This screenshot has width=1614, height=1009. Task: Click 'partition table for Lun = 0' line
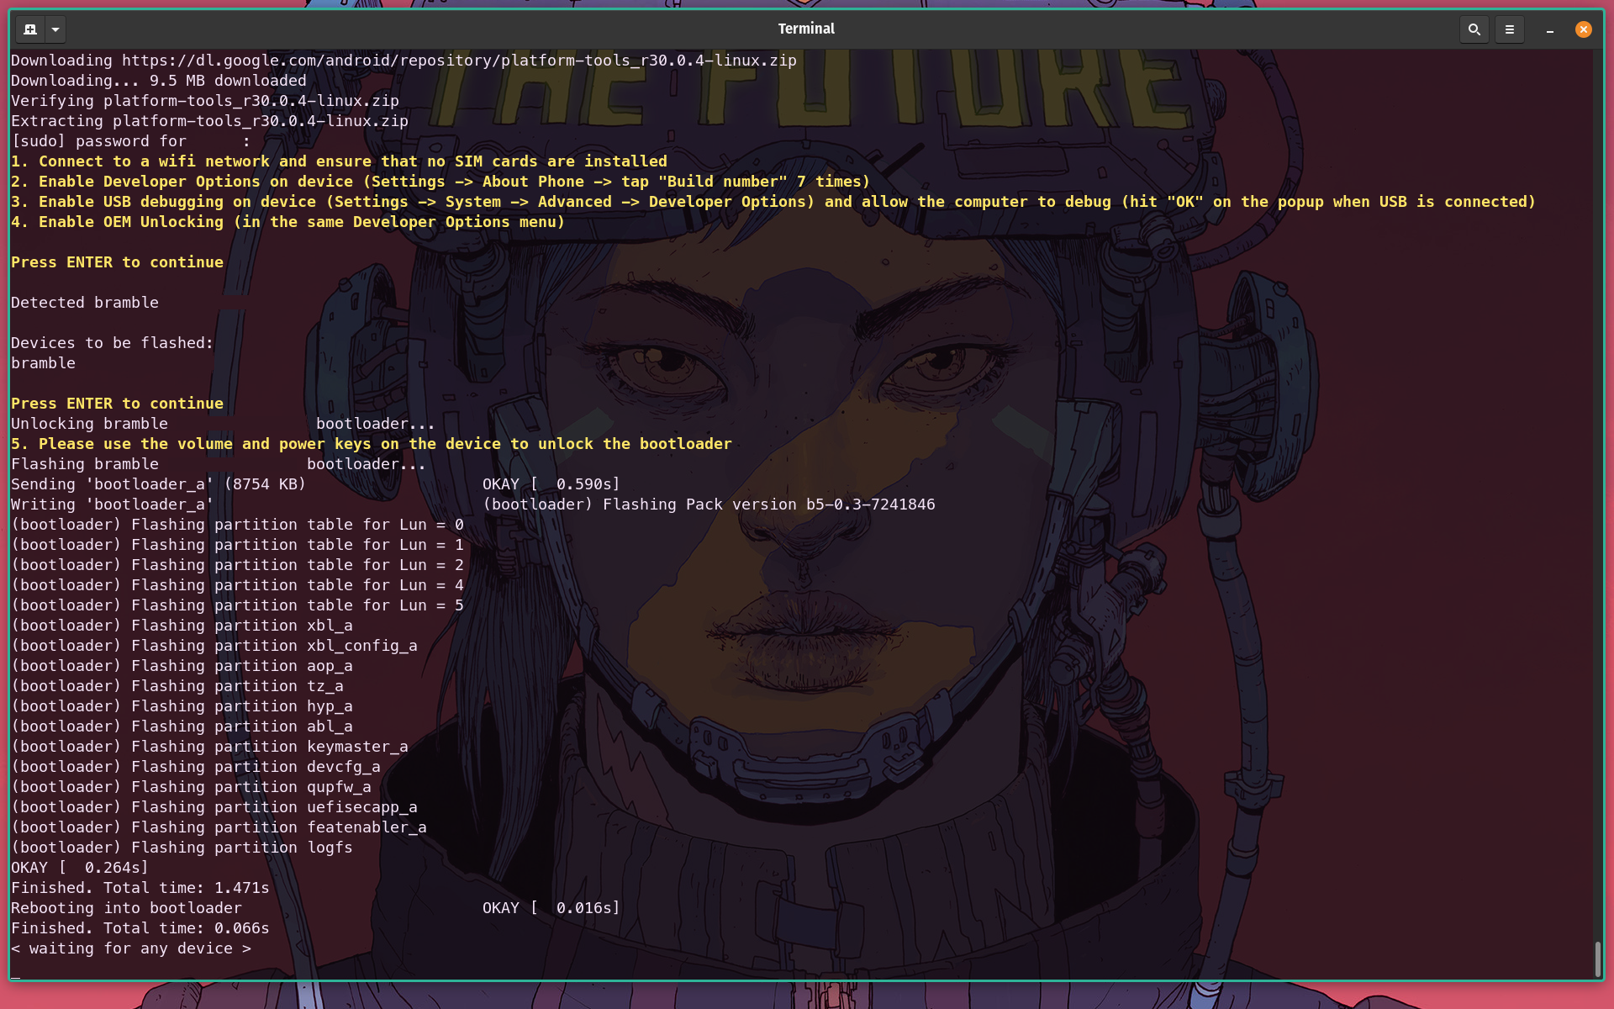pyautogui.click(x=237, y=525)
